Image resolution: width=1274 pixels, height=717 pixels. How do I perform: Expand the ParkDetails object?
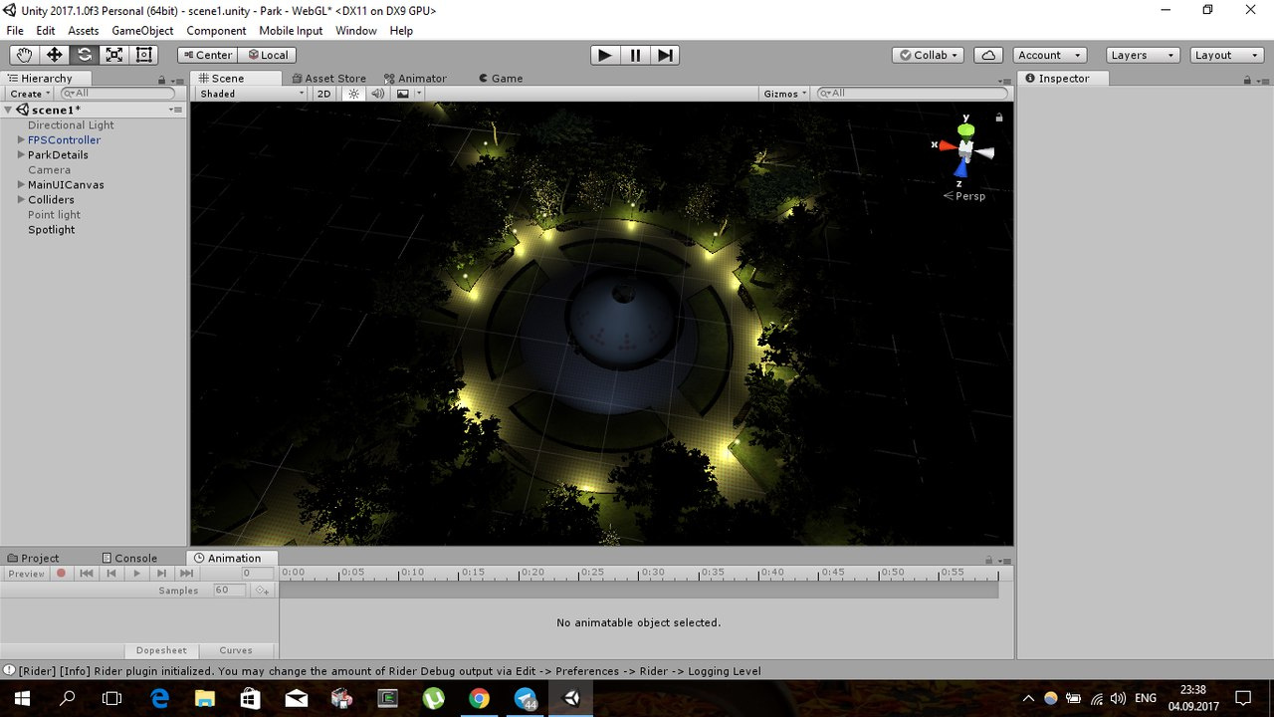[21, 154]
